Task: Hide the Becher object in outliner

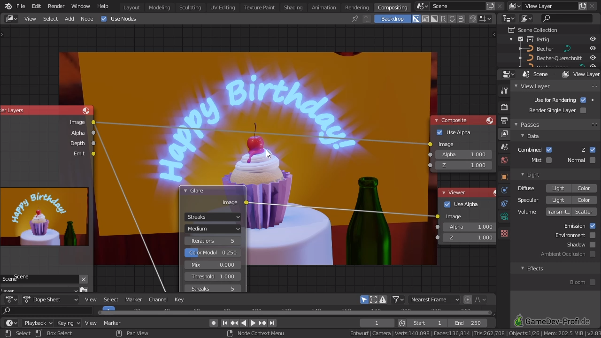Action: [593, 49]
